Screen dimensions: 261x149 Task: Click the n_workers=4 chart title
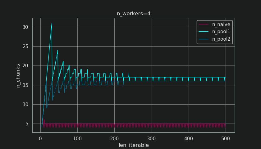(x=134, y=13)
